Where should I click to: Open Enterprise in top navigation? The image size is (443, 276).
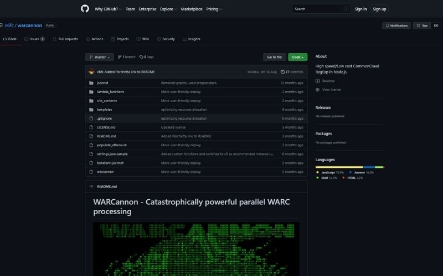(x=147, y=9)
